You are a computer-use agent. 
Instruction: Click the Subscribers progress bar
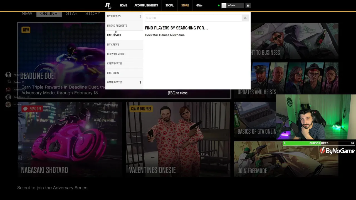(x=319, y=143)
